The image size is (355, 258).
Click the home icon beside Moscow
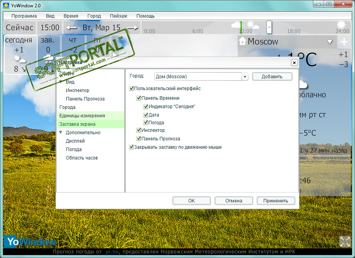click(x=242, y=41)
